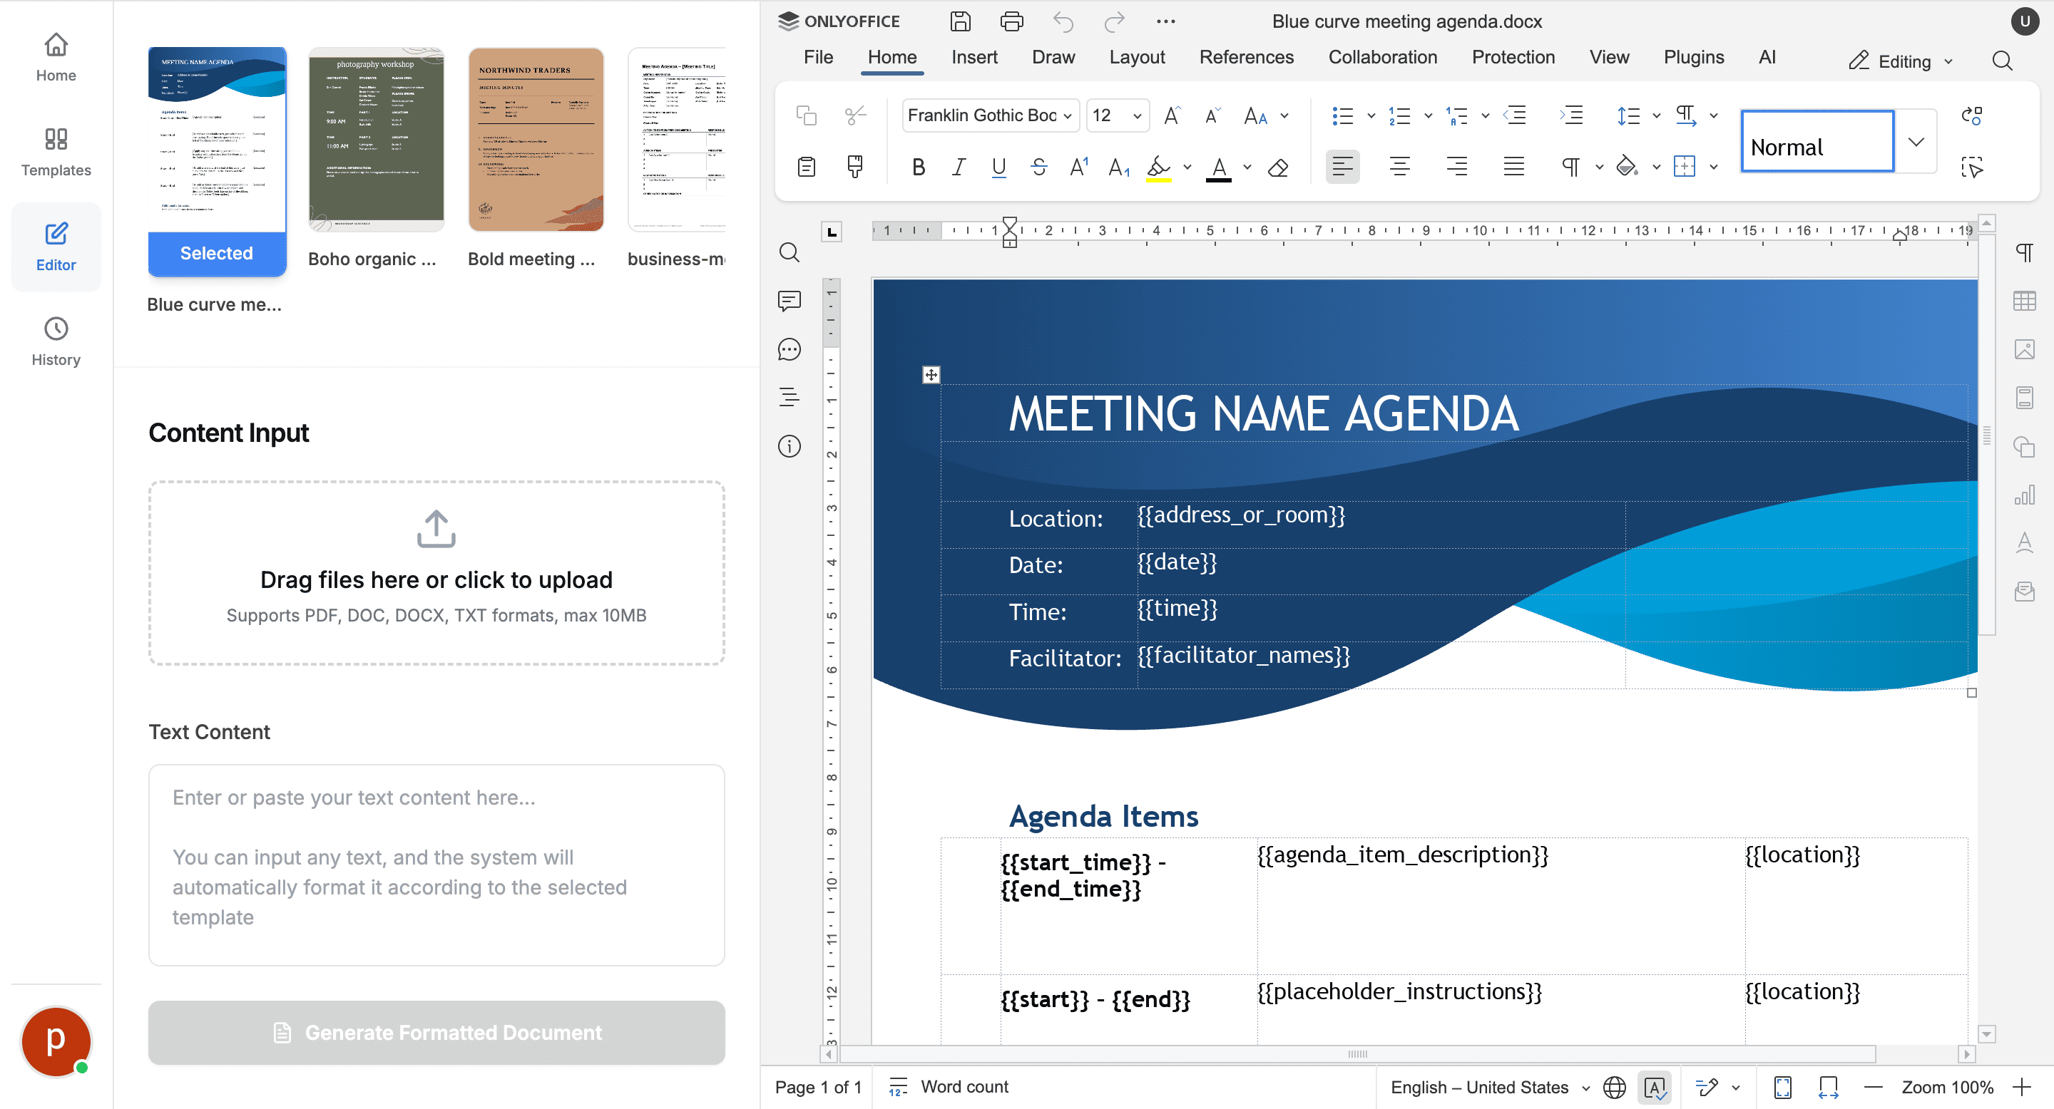Click the Save document icon

pyautogui.click(x=961, y=21)
